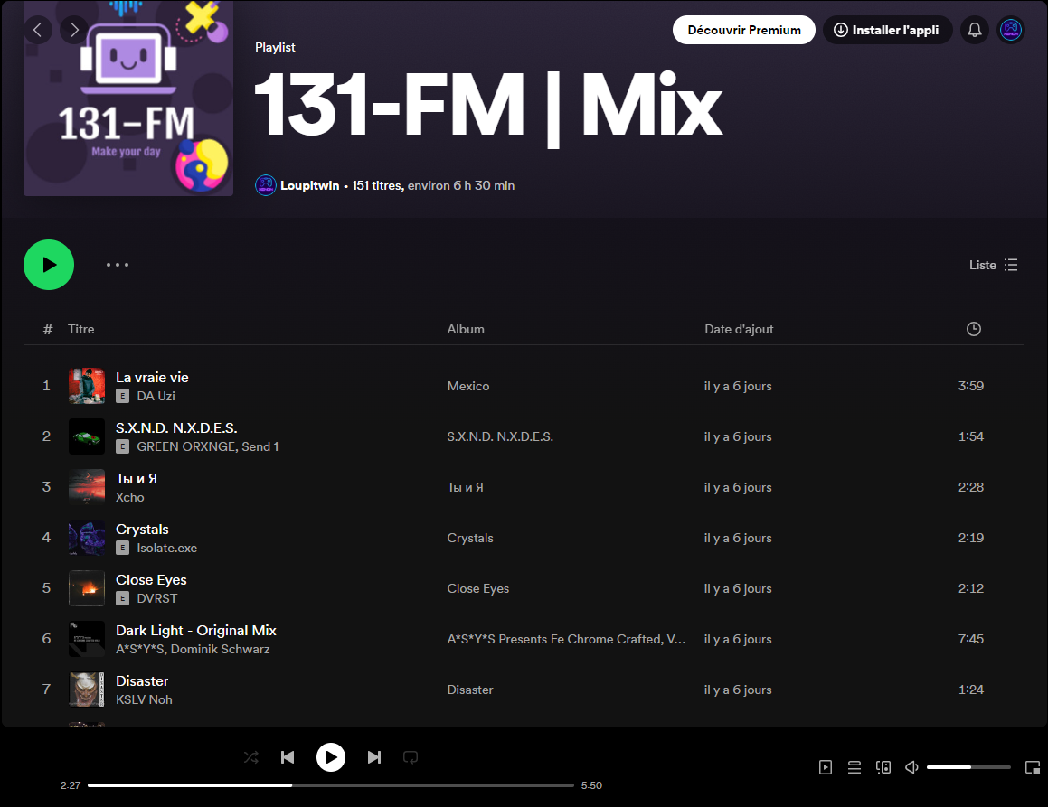Mute the volume speaker
Image resolution: width=1048 pixels, height=807 pixels.
tap(911, 767)
